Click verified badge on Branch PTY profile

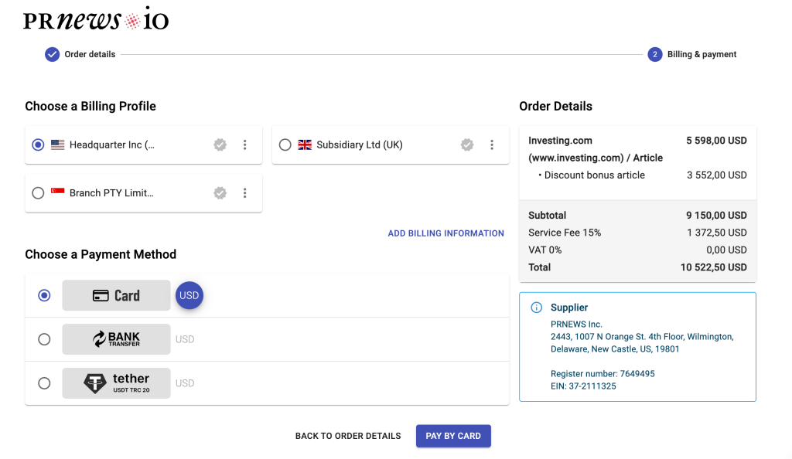(x=220, y=192)
